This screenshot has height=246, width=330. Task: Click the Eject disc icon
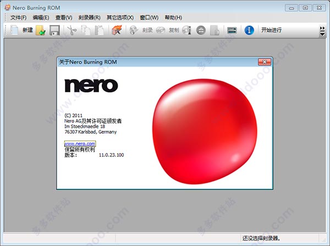tap(201, 30)
